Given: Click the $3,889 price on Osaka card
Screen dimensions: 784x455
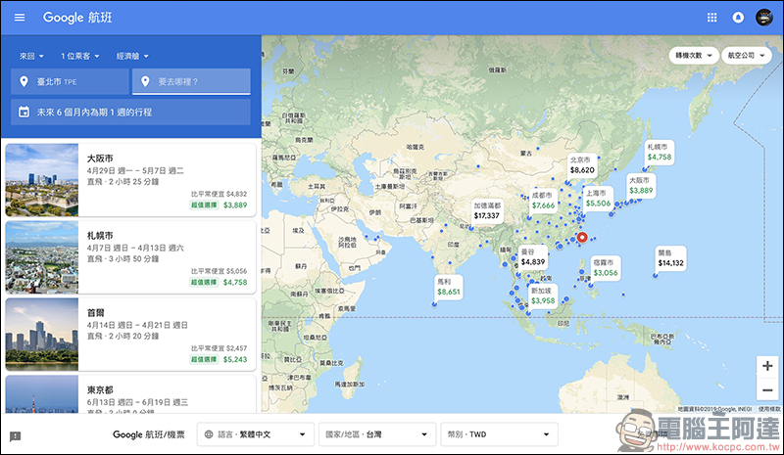Looking at the screenshot, I should (235, 205).
